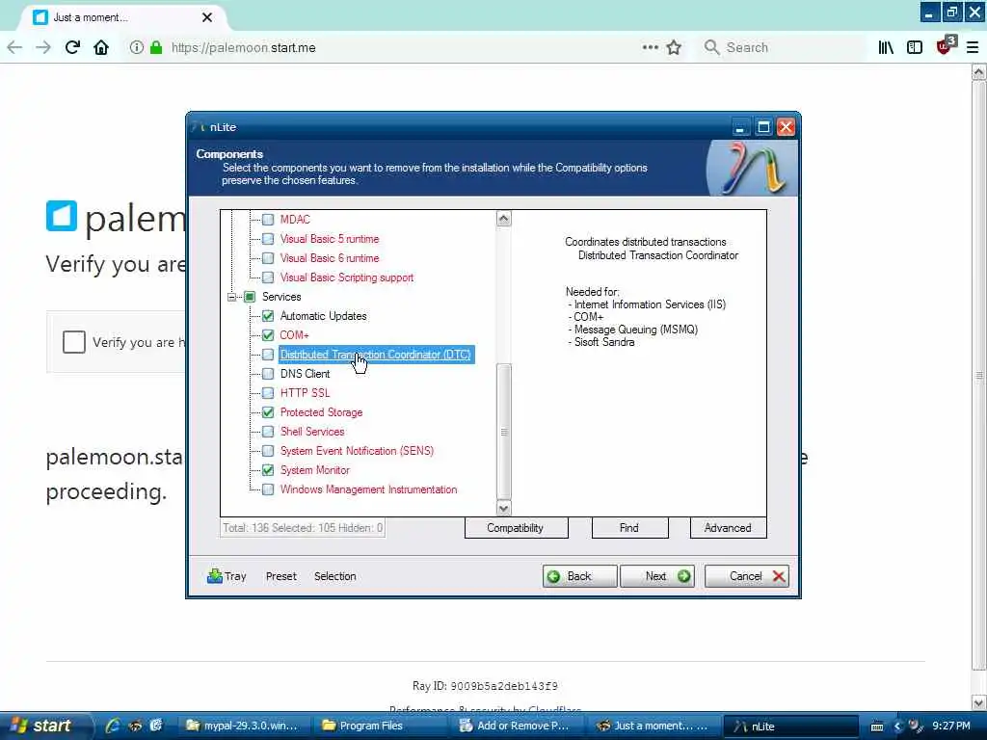Check Shell Services checkbox
987x740 pixels.
pyautogui.click(x=268, y=432)
